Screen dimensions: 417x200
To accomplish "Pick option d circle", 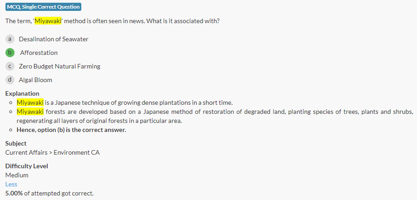I will click(10, 80).
